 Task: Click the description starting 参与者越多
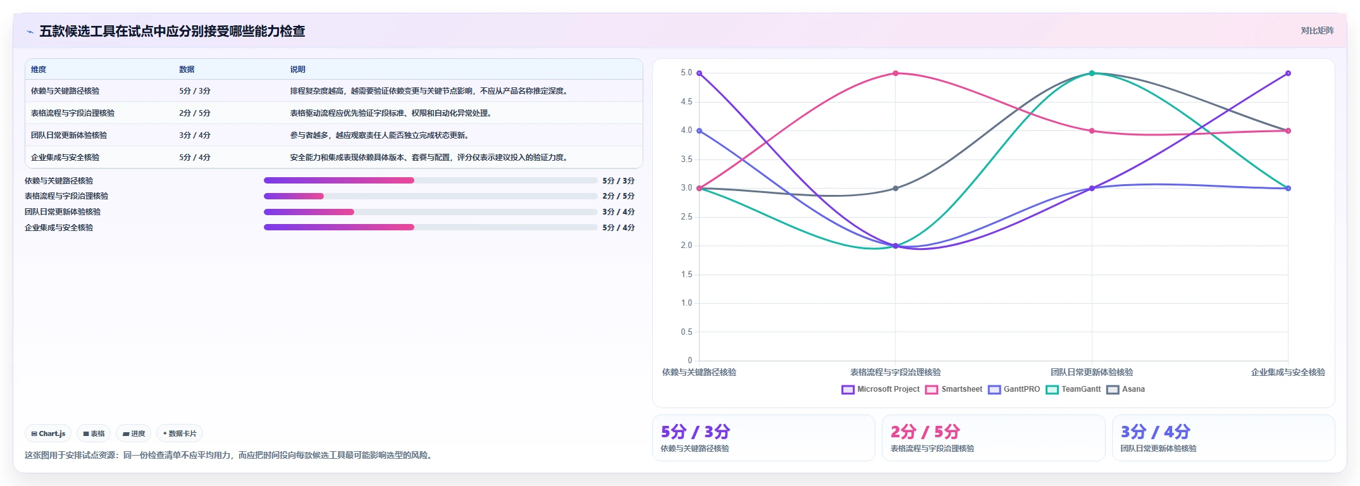tap(380, 135)
